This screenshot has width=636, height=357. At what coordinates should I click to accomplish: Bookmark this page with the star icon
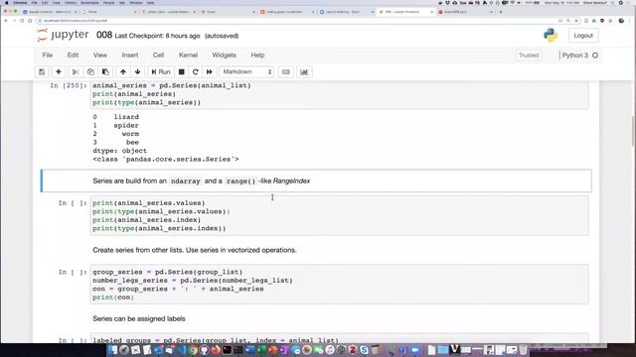[x=576, y=21]
